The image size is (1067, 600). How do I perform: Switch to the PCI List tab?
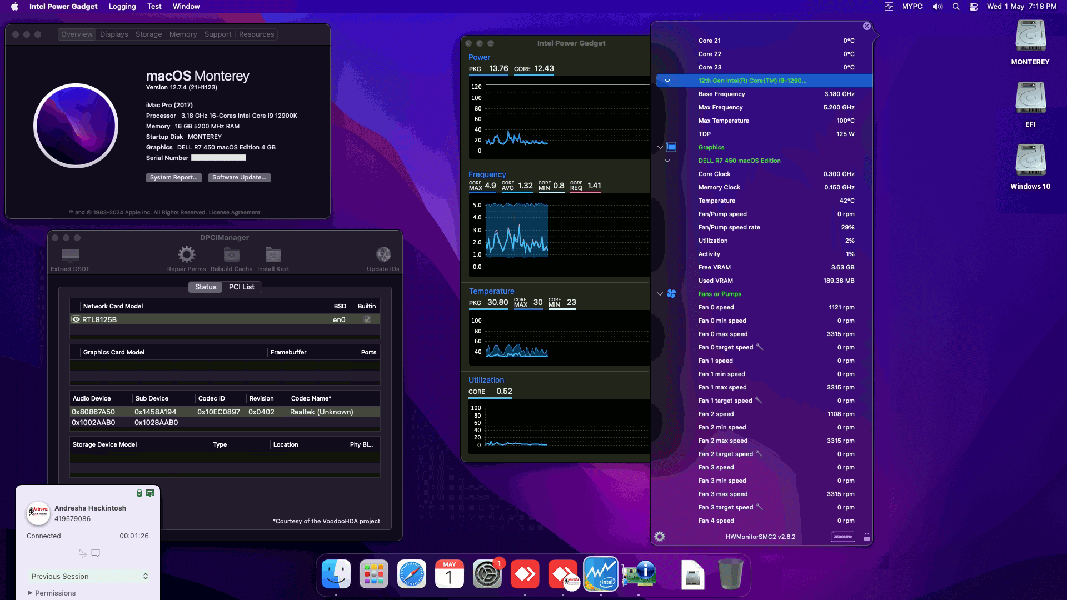click(x=241, y=287)
